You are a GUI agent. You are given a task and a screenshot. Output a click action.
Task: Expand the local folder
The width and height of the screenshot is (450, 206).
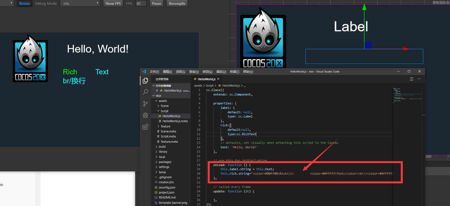(x=156, y=157)
